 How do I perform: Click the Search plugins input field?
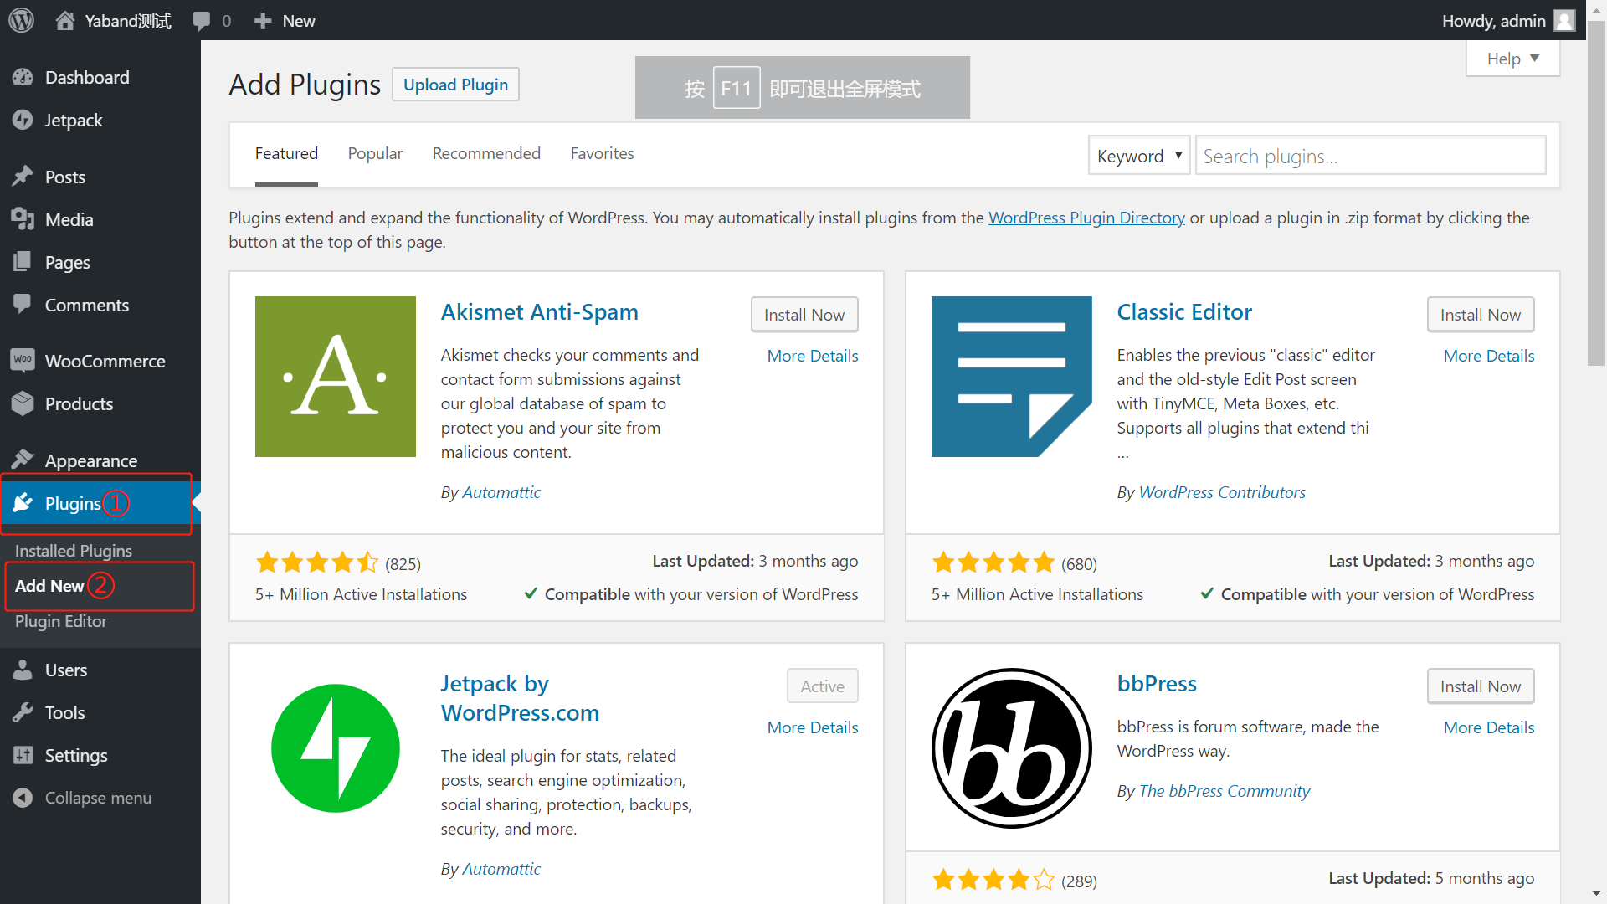1369,156
